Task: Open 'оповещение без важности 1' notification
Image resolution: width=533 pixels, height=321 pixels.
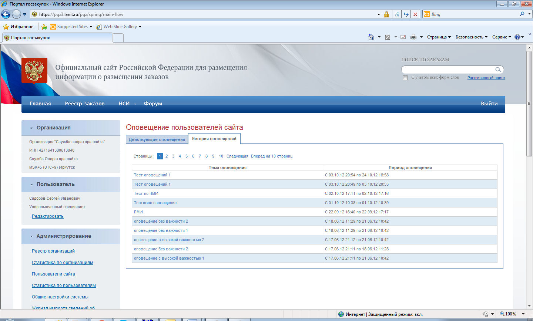Action: [161, 230]
